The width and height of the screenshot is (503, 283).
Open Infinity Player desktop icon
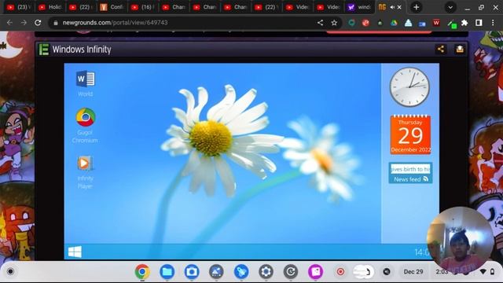point(85,172)
